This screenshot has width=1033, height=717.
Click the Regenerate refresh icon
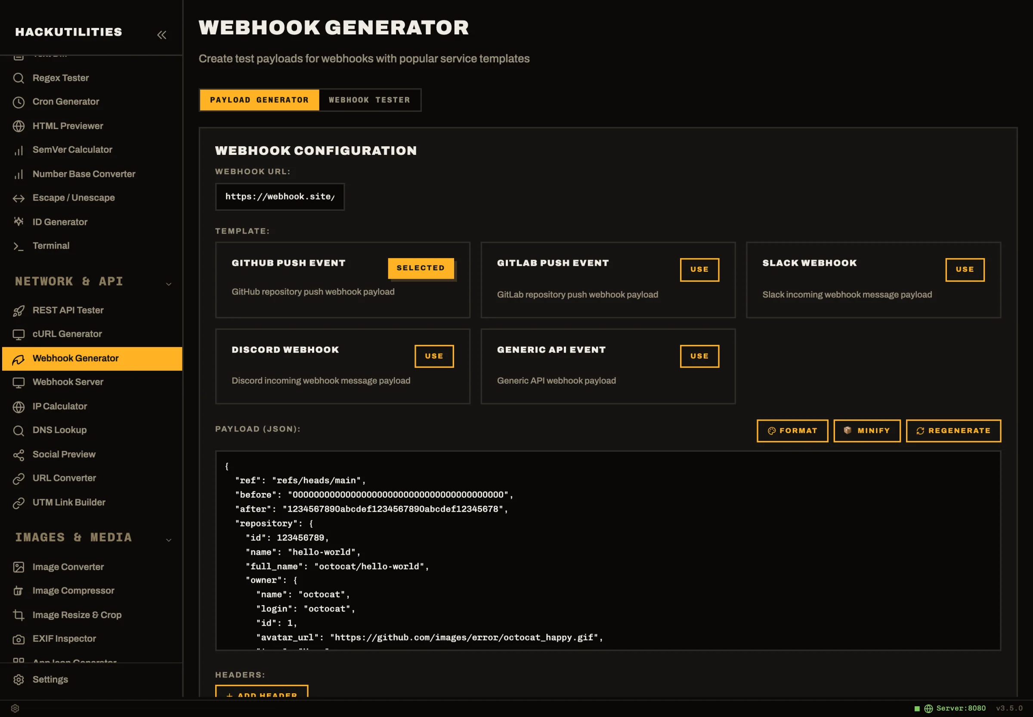point(920,431)
